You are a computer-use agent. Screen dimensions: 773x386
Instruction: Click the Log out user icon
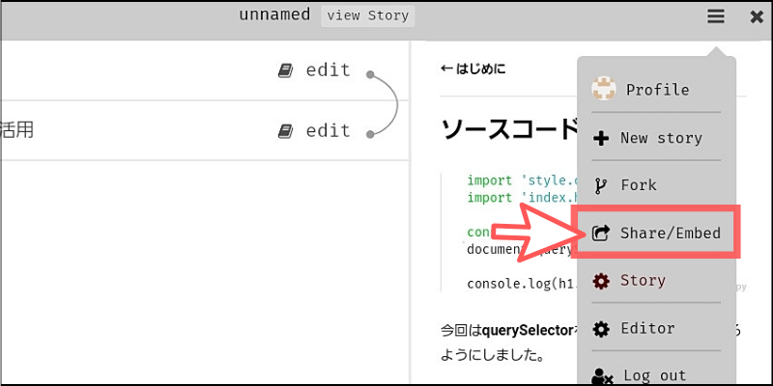[602, 376]
